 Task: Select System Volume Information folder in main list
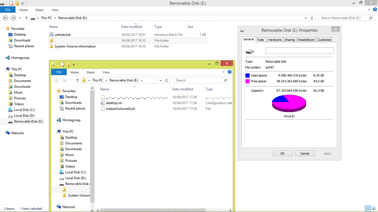click(x=72, y=46)
